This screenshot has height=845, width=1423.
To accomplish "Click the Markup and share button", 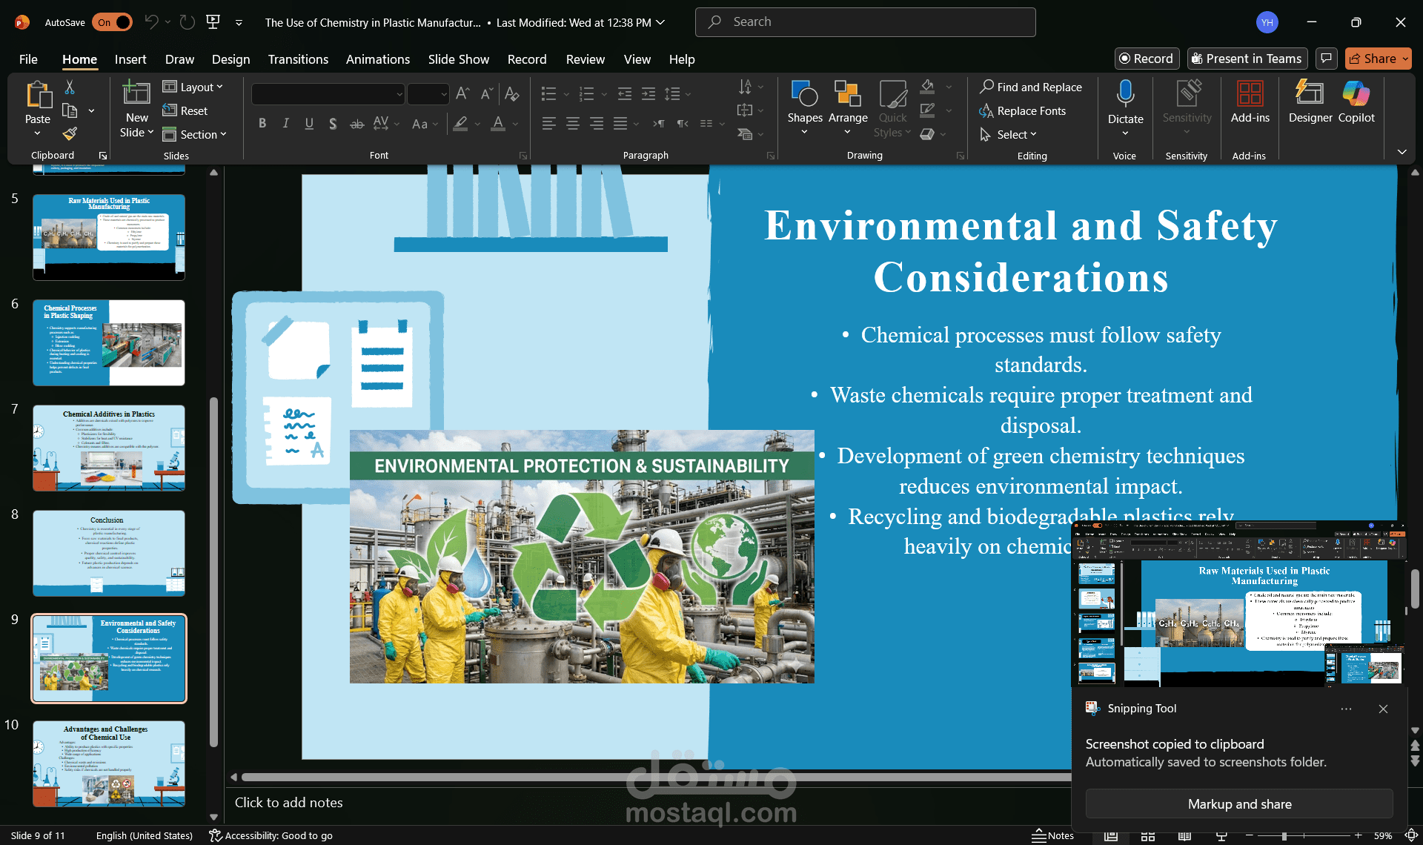I will [x=1238, y=804].
